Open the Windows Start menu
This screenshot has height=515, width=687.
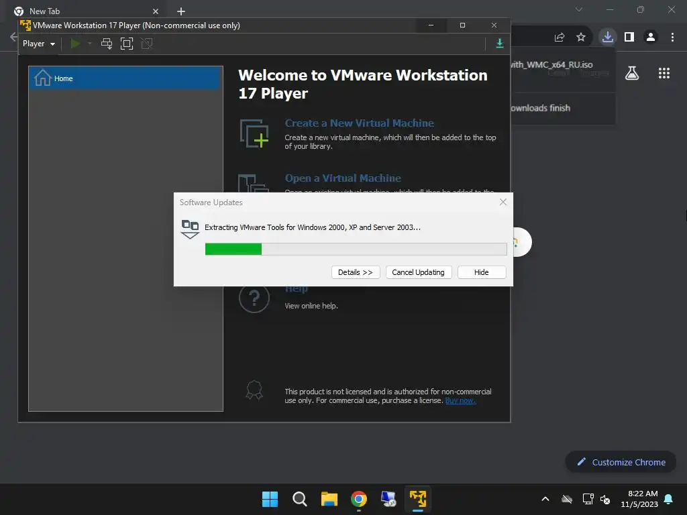[270, 499]
